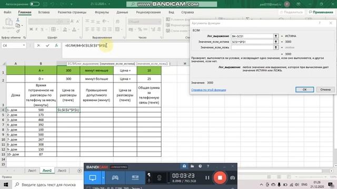Click the Поделиться button

point(291,12)
